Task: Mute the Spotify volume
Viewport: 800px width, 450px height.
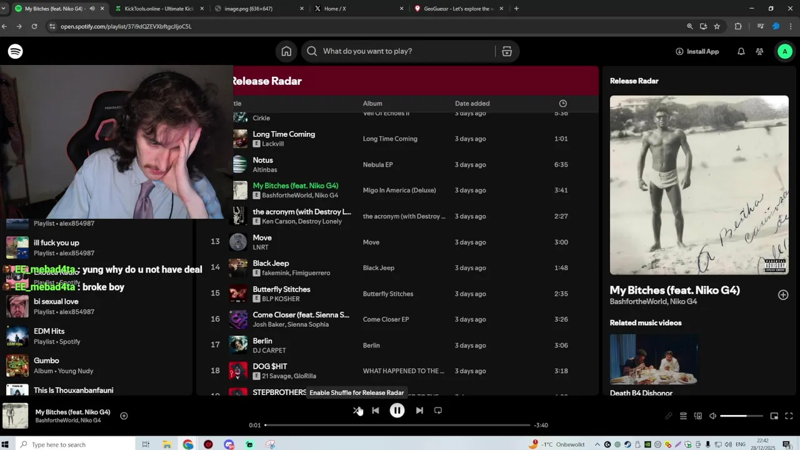Action: point(712,416)
